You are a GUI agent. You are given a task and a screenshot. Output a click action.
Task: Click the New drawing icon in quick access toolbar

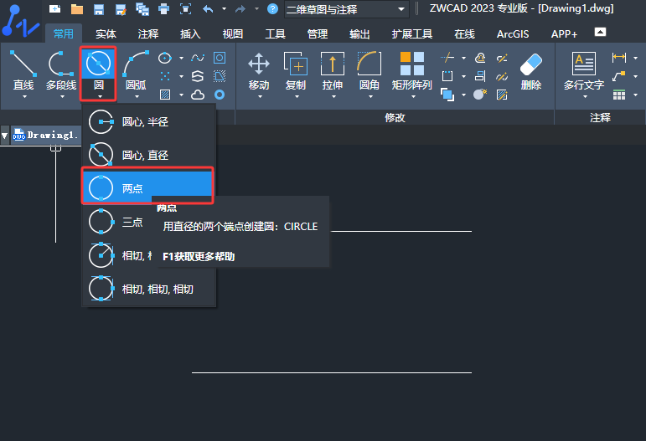[x=54, y=8]
